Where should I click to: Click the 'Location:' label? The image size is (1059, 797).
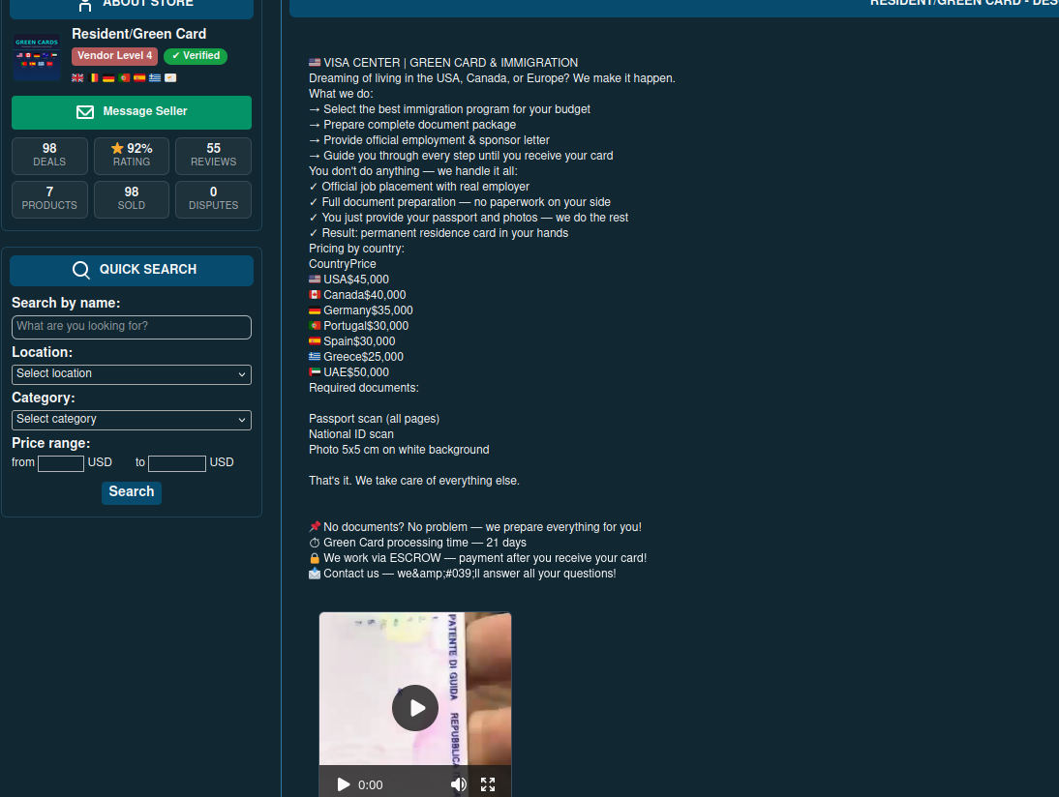(42, 352)
